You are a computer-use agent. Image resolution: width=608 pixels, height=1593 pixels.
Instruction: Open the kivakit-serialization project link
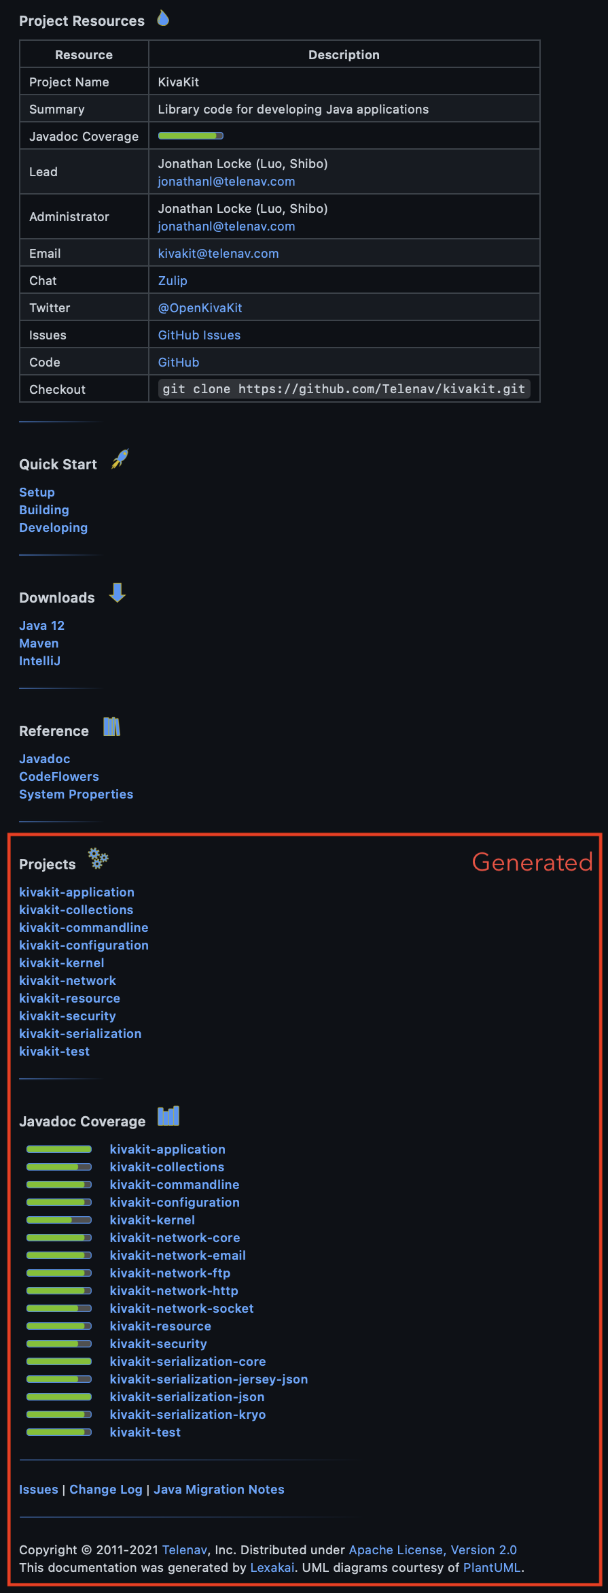click(80, 1033)
